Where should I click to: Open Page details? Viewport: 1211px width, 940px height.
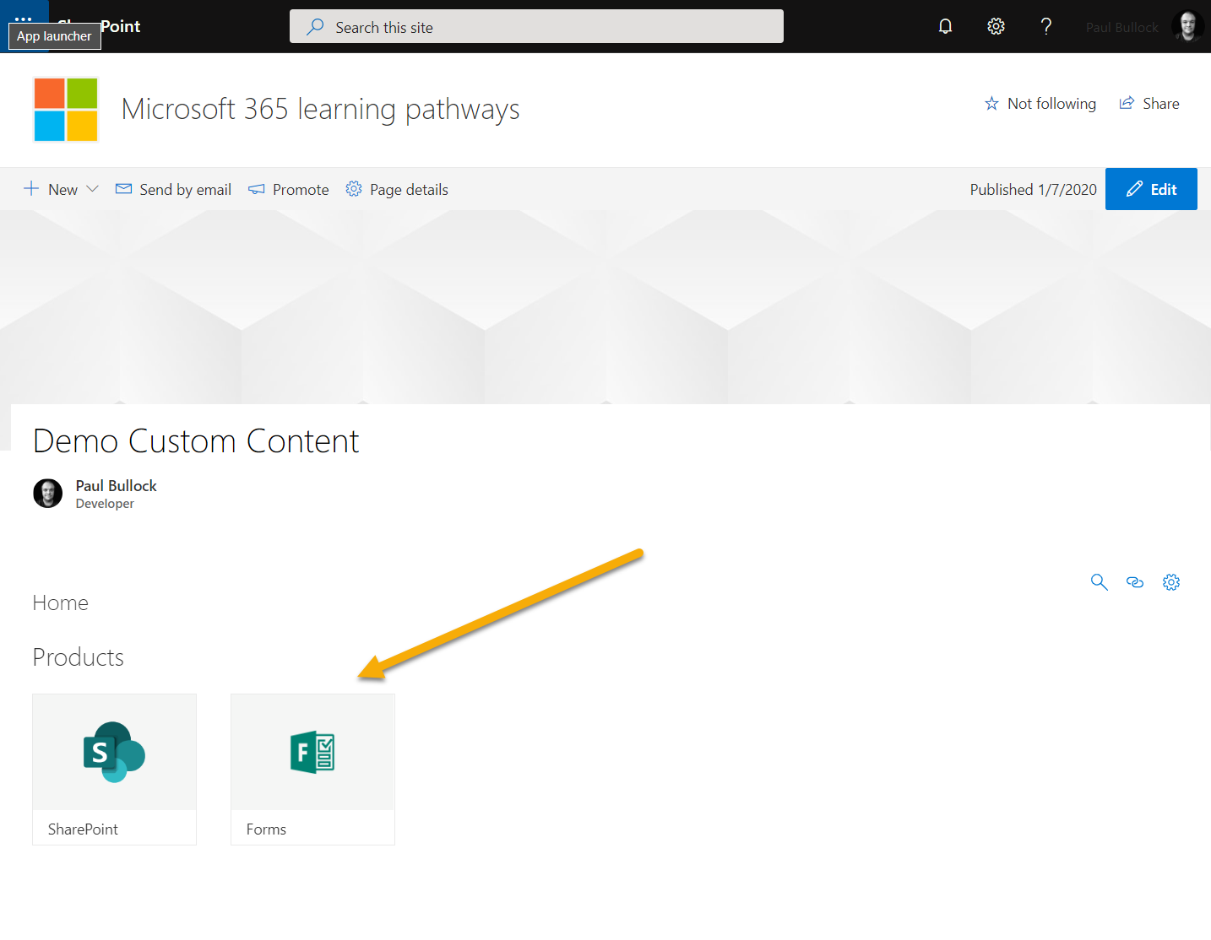click(396, 189)
